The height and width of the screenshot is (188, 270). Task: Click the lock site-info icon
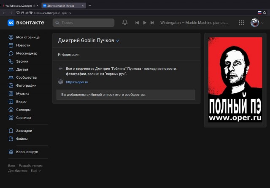click(x=22, y=13)
